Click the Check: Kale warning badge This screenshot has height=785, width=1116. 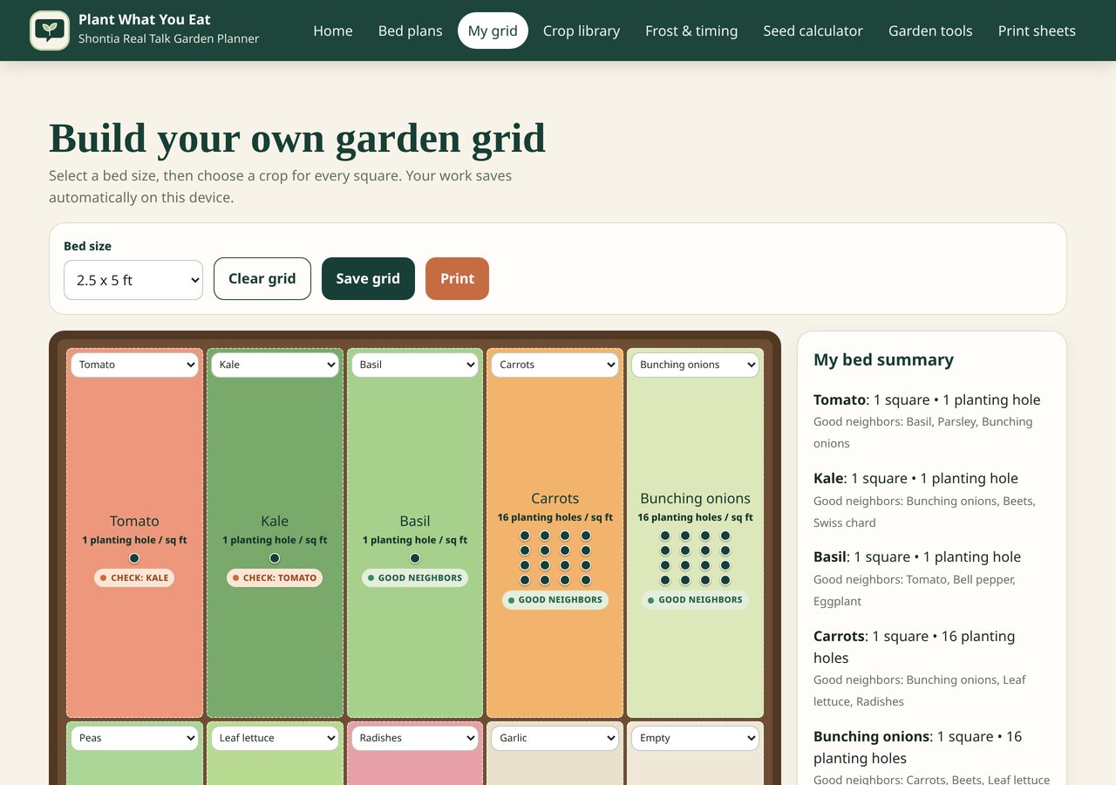click(134, 577)
